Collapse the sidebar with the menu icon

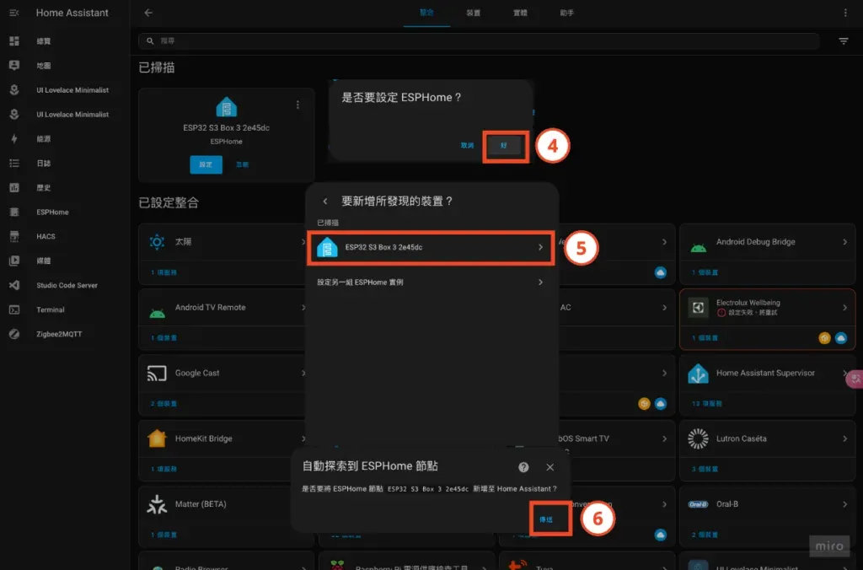[12, 13]
